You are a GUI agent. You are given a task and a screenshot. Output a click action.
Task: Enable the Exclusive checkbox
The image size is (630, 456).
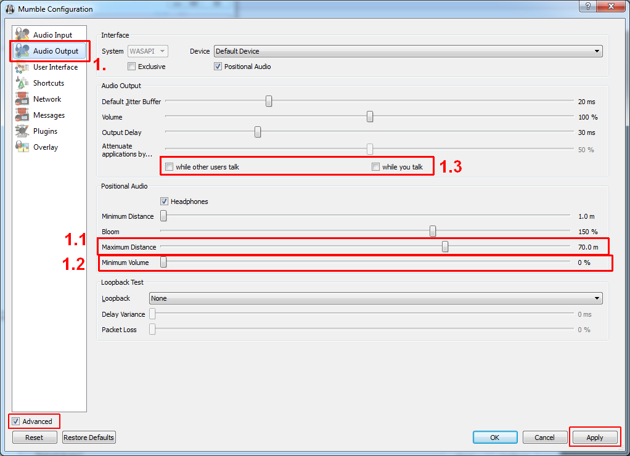tap(131, 67)
